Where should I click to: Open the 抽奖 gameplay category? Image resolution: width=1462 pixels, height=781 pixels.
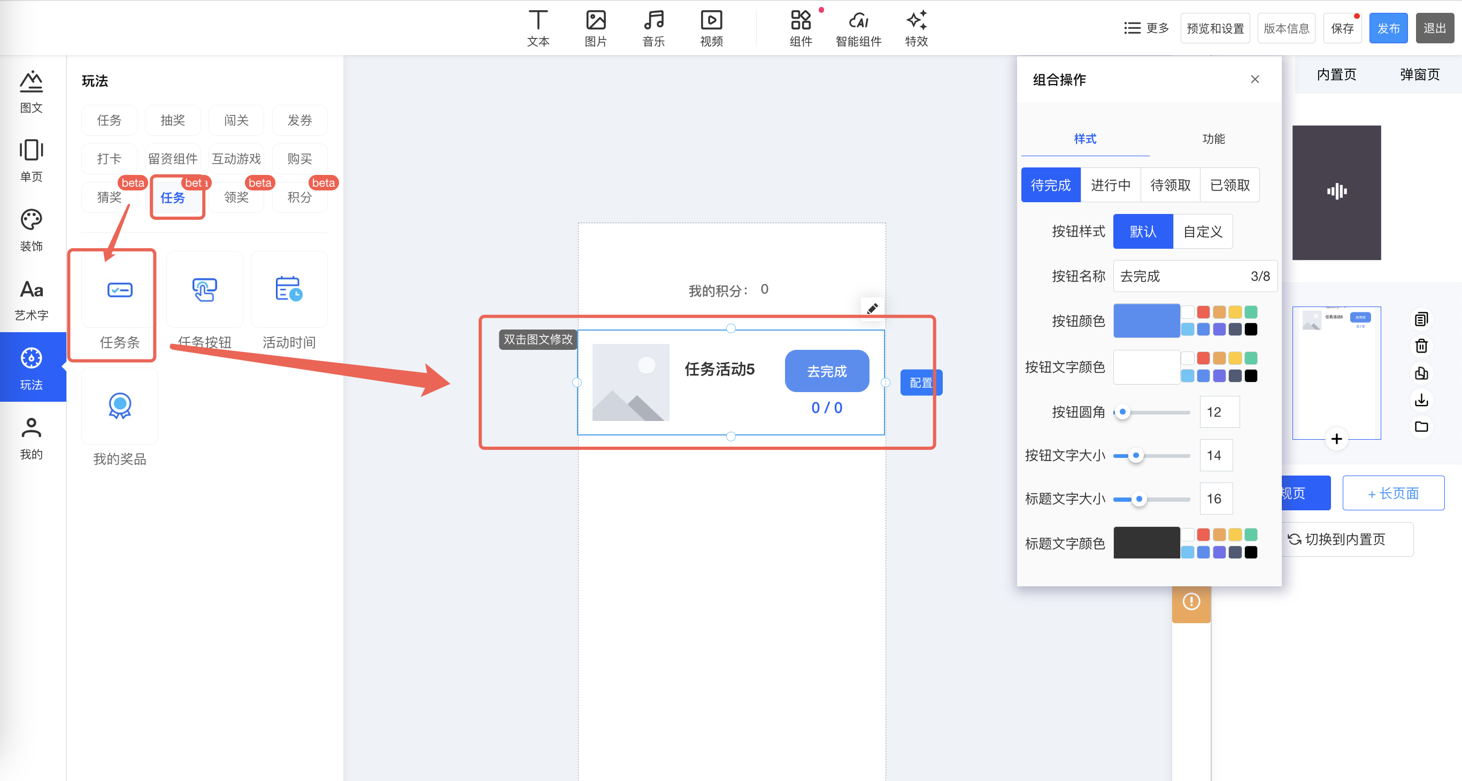(173, 120)
